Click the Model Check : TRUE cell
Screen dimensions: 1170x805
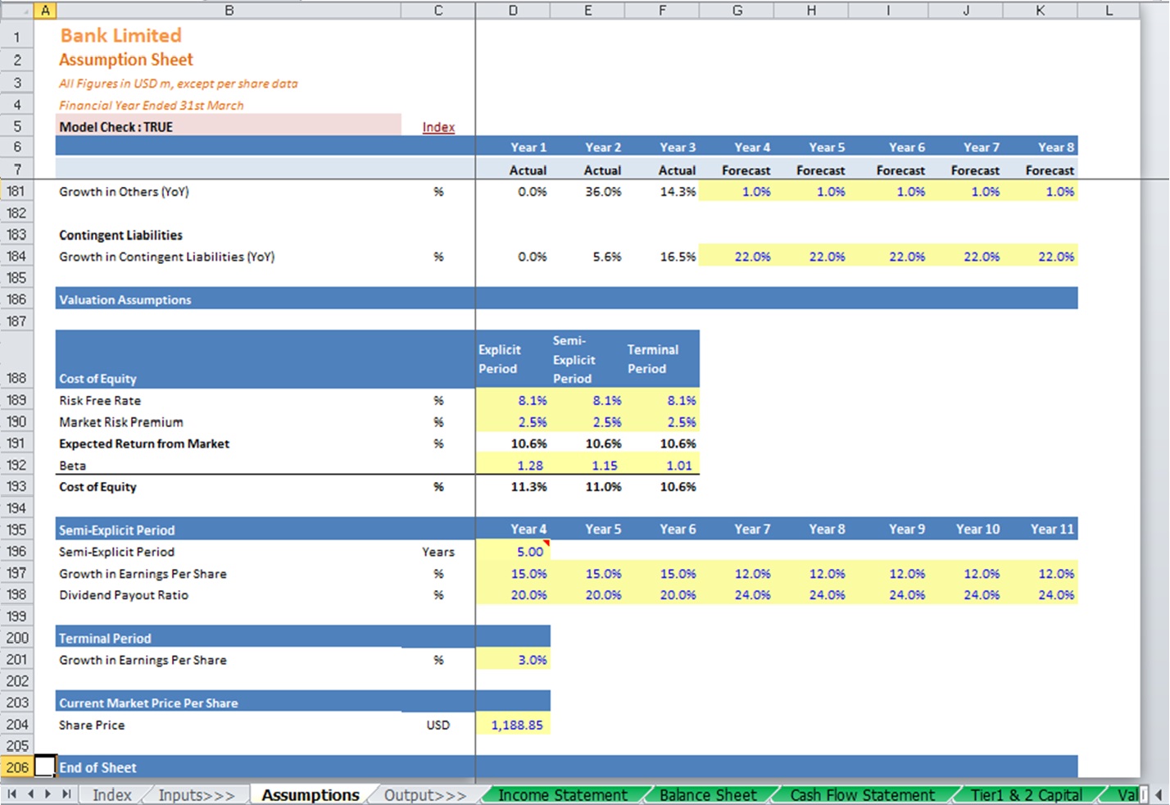pos(229,126)
